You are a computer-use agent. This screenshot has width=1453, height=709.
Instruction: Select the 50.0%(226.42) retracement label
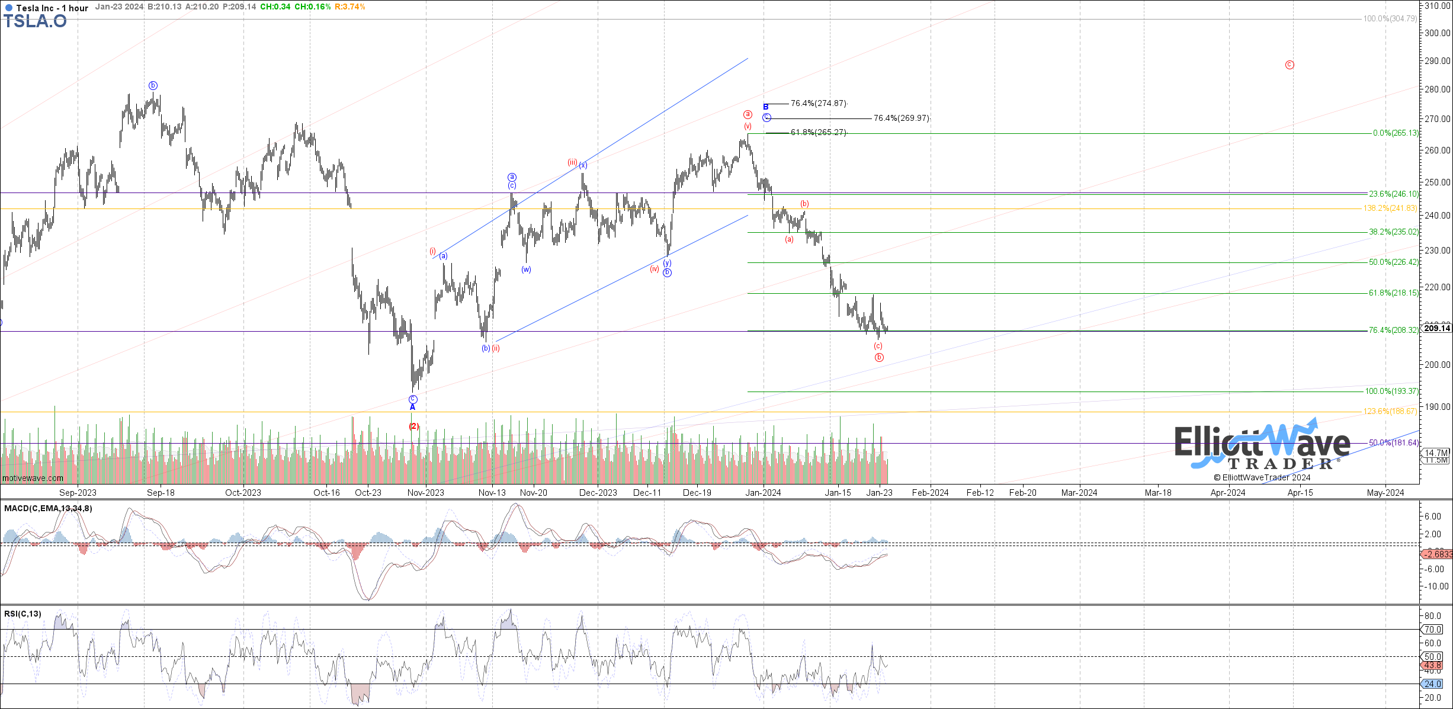pos(1394,262)
